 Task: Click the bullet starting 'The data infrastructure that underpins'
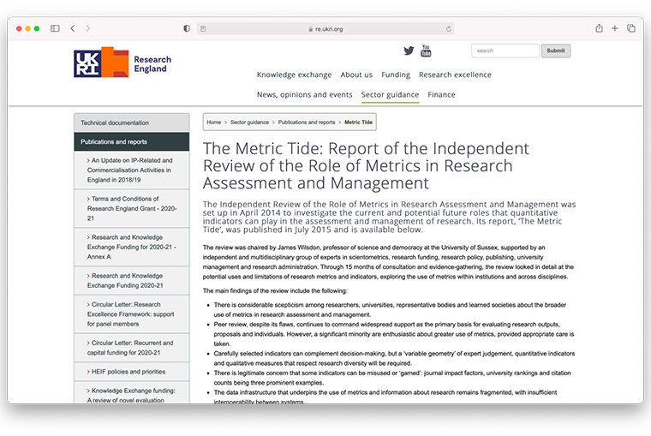[385, 397]
